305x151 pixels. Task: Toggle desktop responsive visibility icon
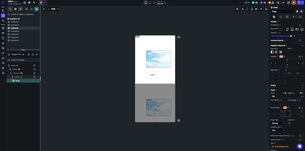point(302,29)
